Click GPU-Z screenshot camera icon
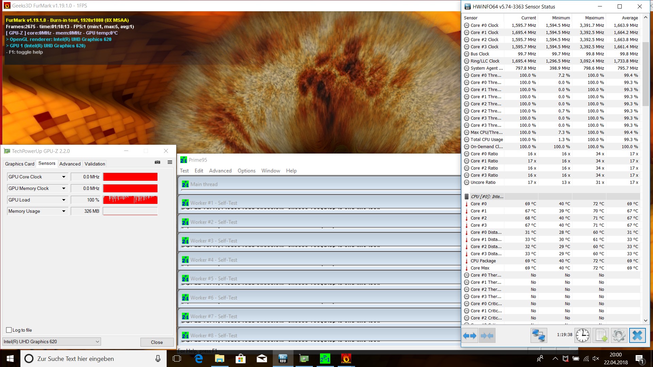 click(157, 162)
